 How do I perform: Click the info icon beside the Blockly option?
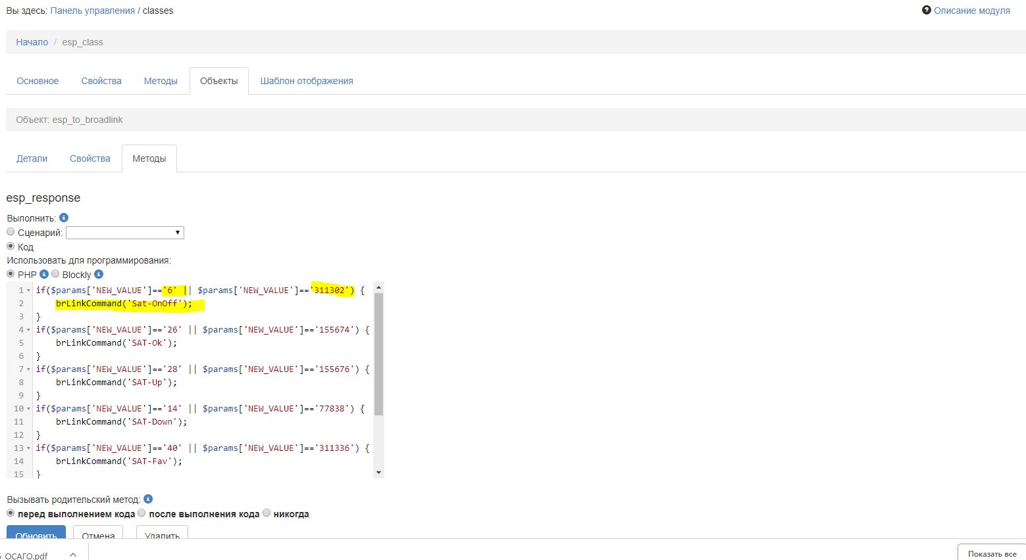99,274
